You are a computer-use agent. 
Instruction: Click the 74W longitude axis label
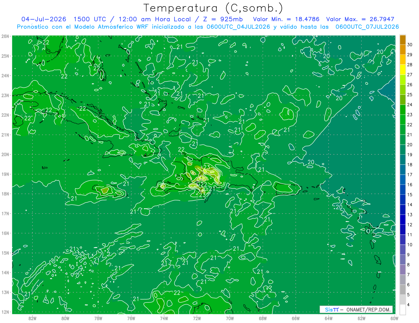pos(164,318)
